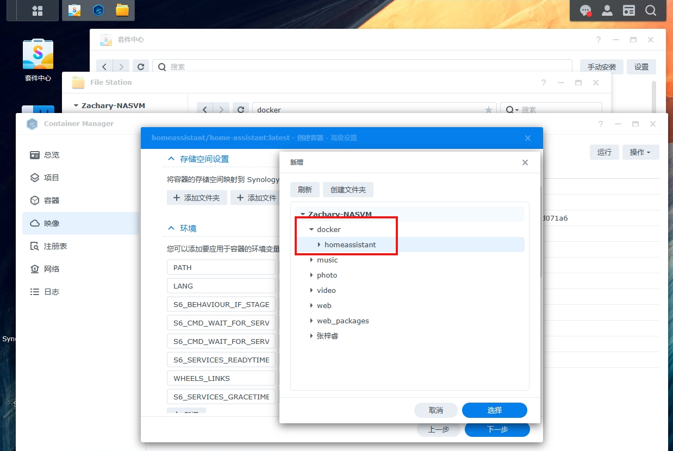Click the 运行 button
Image resolution: width=673 pixels, height=451 pixels.
[x=605, y=152]
